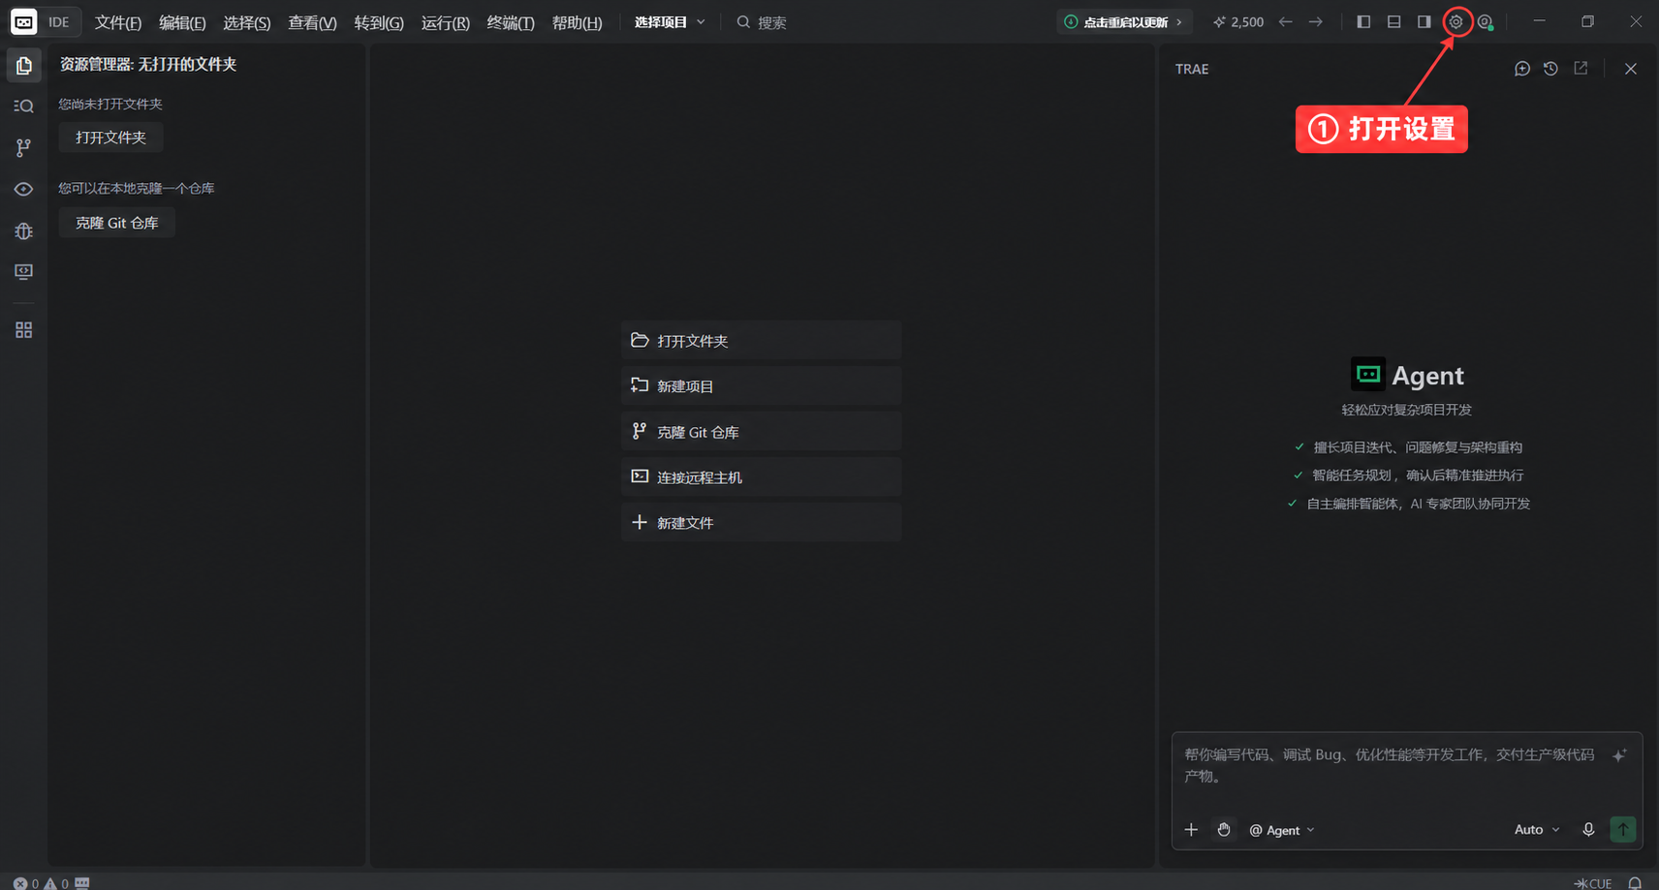Open the 文件(F) menu
The image size is (1659, 890).
pos(118,22)
